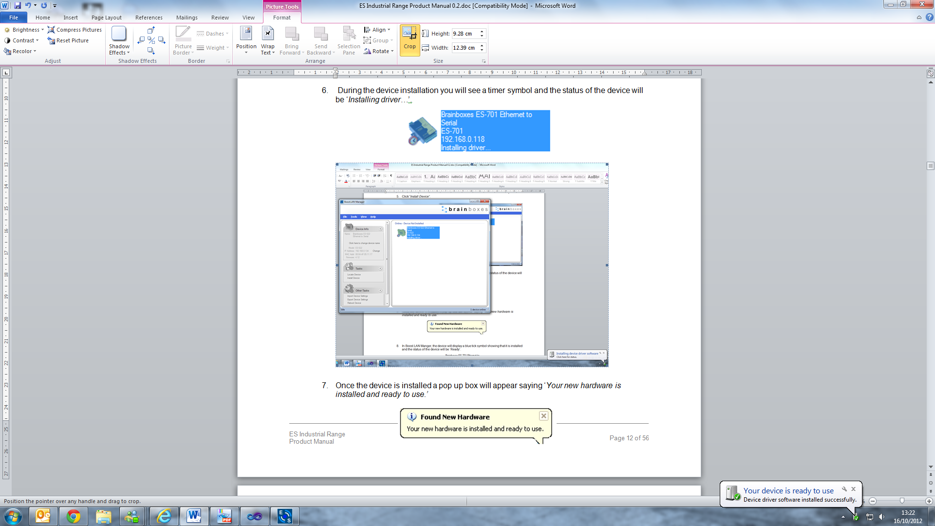Open Position options in Arrange group
This screenshot has width=935, height=526.
pos(246,41)
